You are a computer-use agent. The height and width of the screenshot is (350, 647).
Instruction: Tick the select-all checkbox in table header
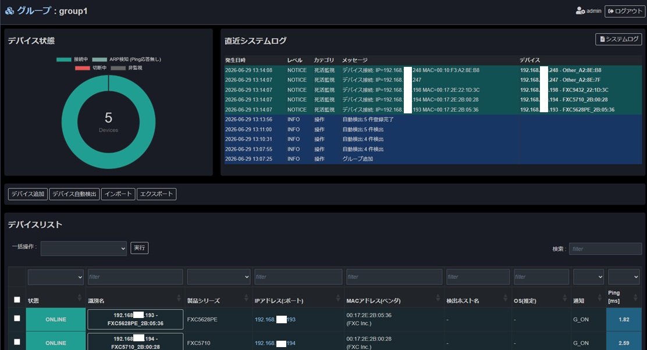pos(17,299)
